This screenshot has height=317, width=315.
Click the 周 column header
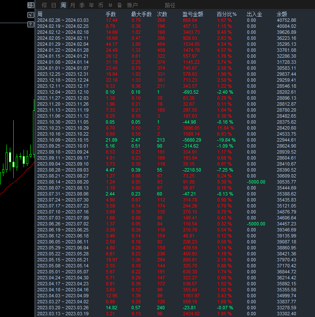coord(40,14)
